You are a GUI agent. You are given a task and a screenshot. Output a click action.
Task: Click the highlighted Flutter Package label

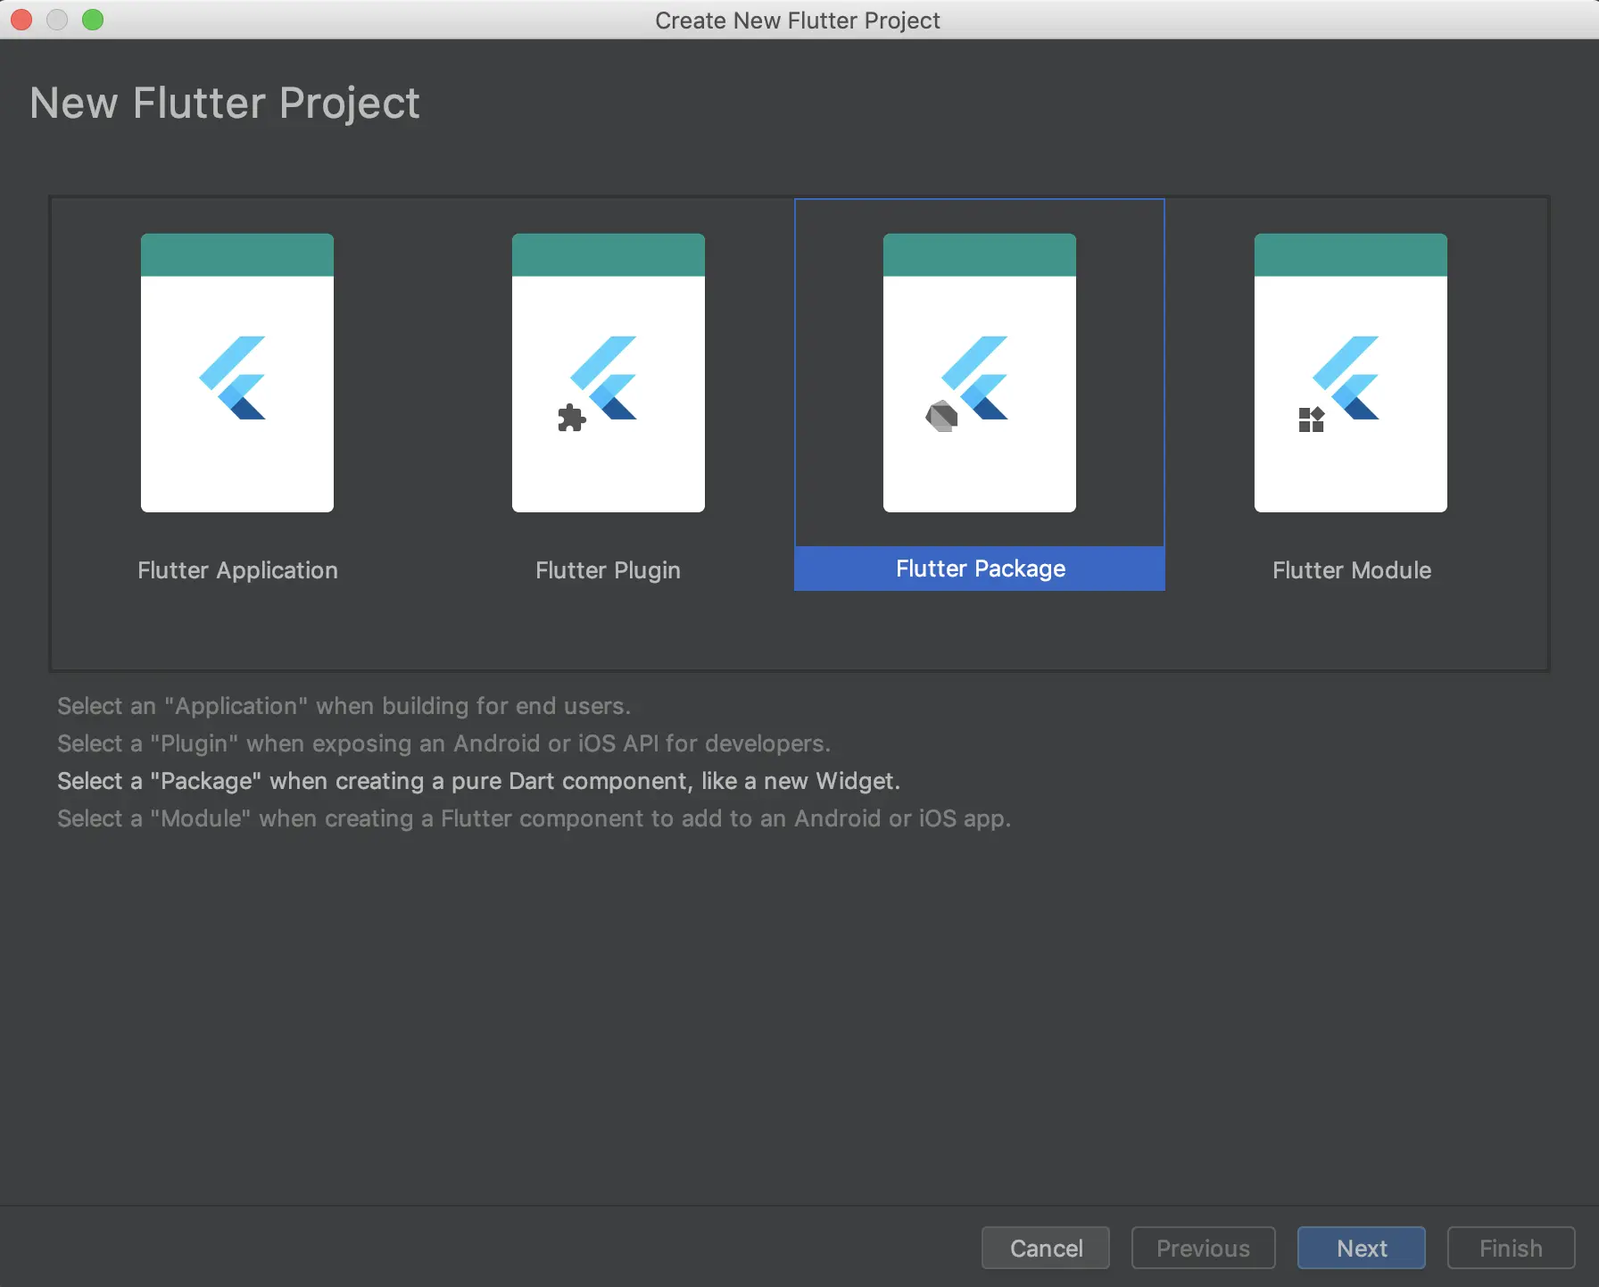click(980, 569)
